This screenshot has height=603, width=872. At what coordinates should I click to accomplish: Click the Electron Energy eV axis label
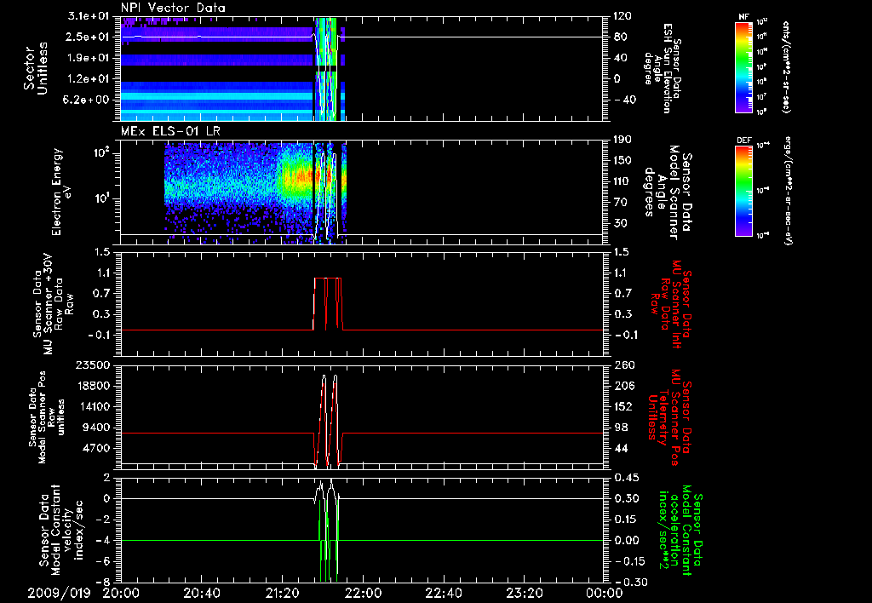62,192
